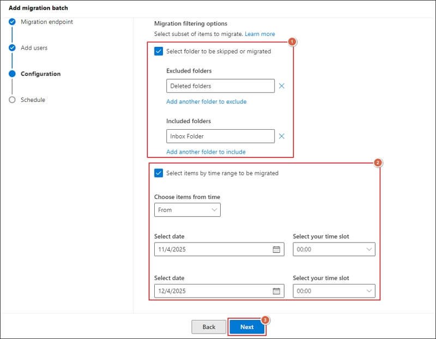Click the Next button
The height and width of the screenshot is (339, 436).
tap(247, 327)
